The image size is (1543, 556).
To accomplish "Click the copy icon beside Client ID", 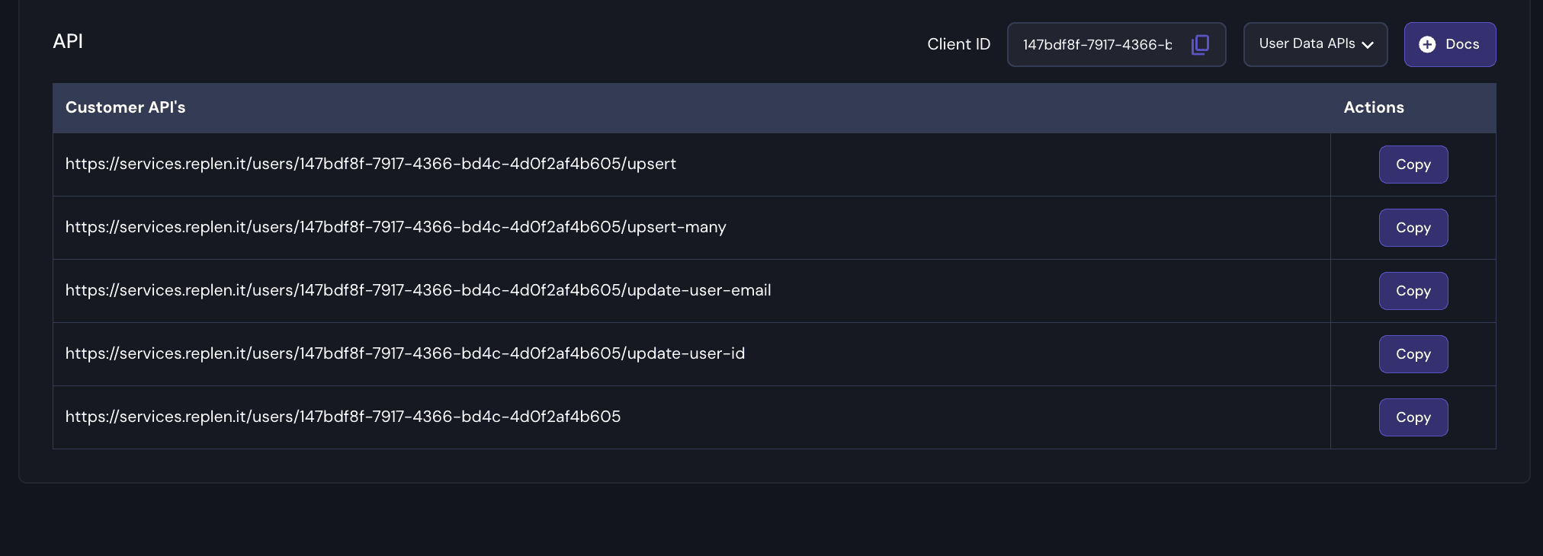I will point(1200,45).
